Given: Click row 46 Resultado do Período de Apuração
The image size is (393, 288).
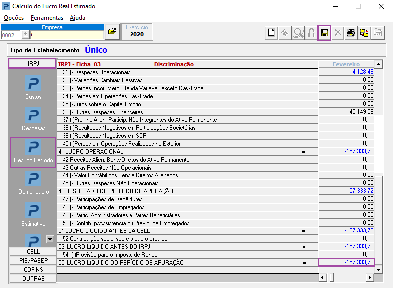Looking at the screenshot, I should (x=187, y=191).
